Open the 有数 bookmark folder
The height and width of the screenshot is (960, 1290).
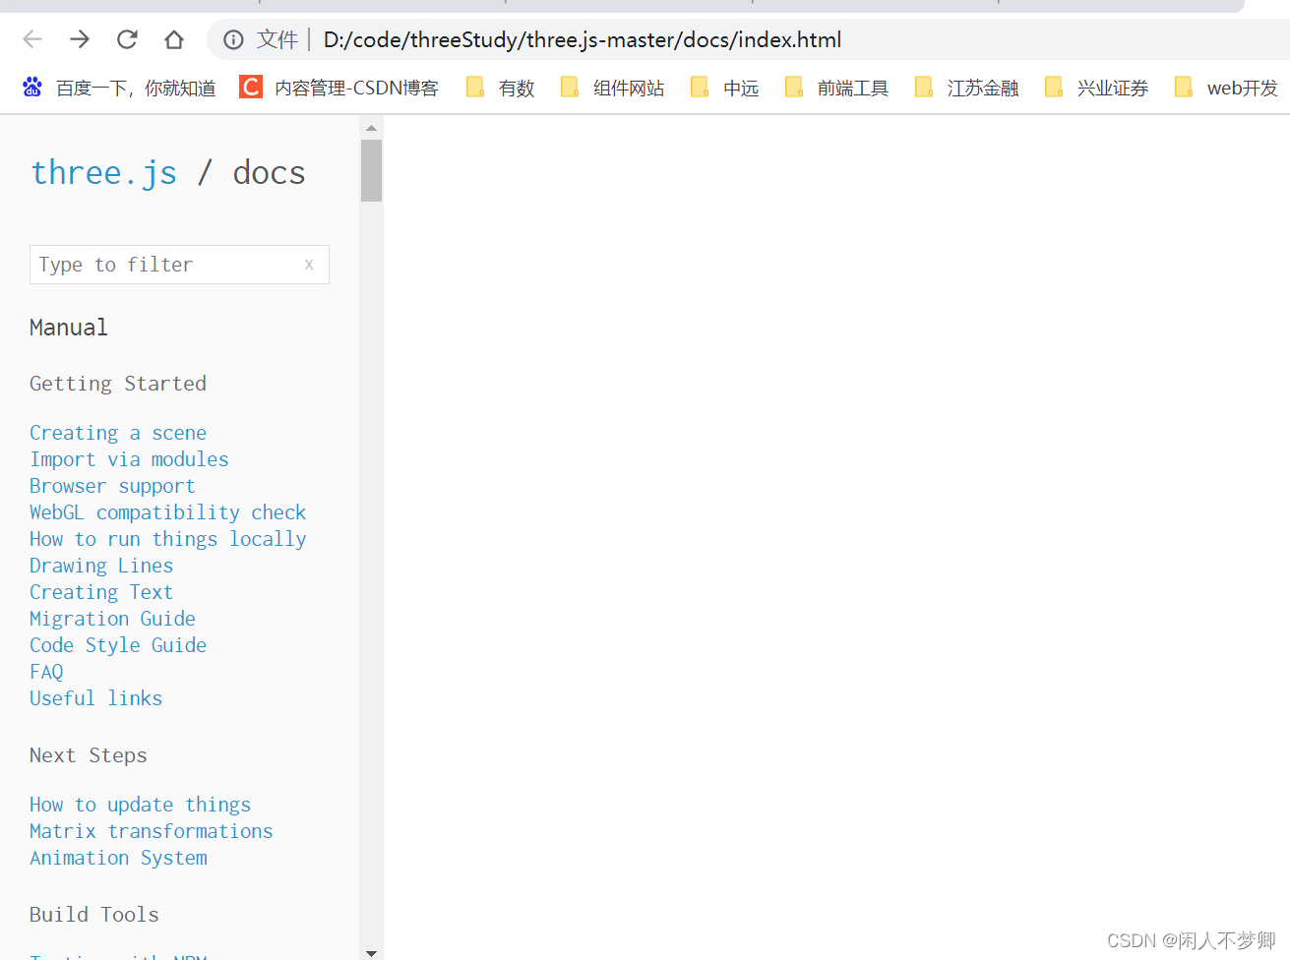[x=501, y=88]
